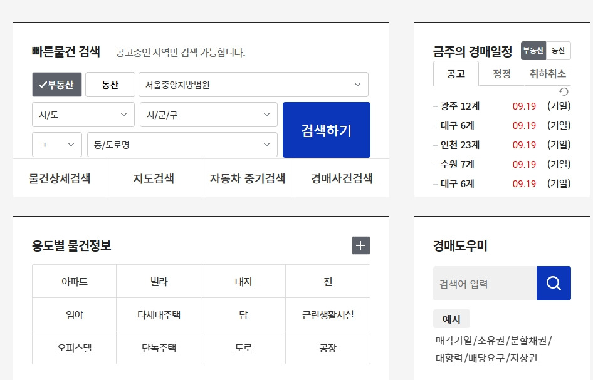Select the 빌라 category
The image size is (593, 380).
(159, 282)
